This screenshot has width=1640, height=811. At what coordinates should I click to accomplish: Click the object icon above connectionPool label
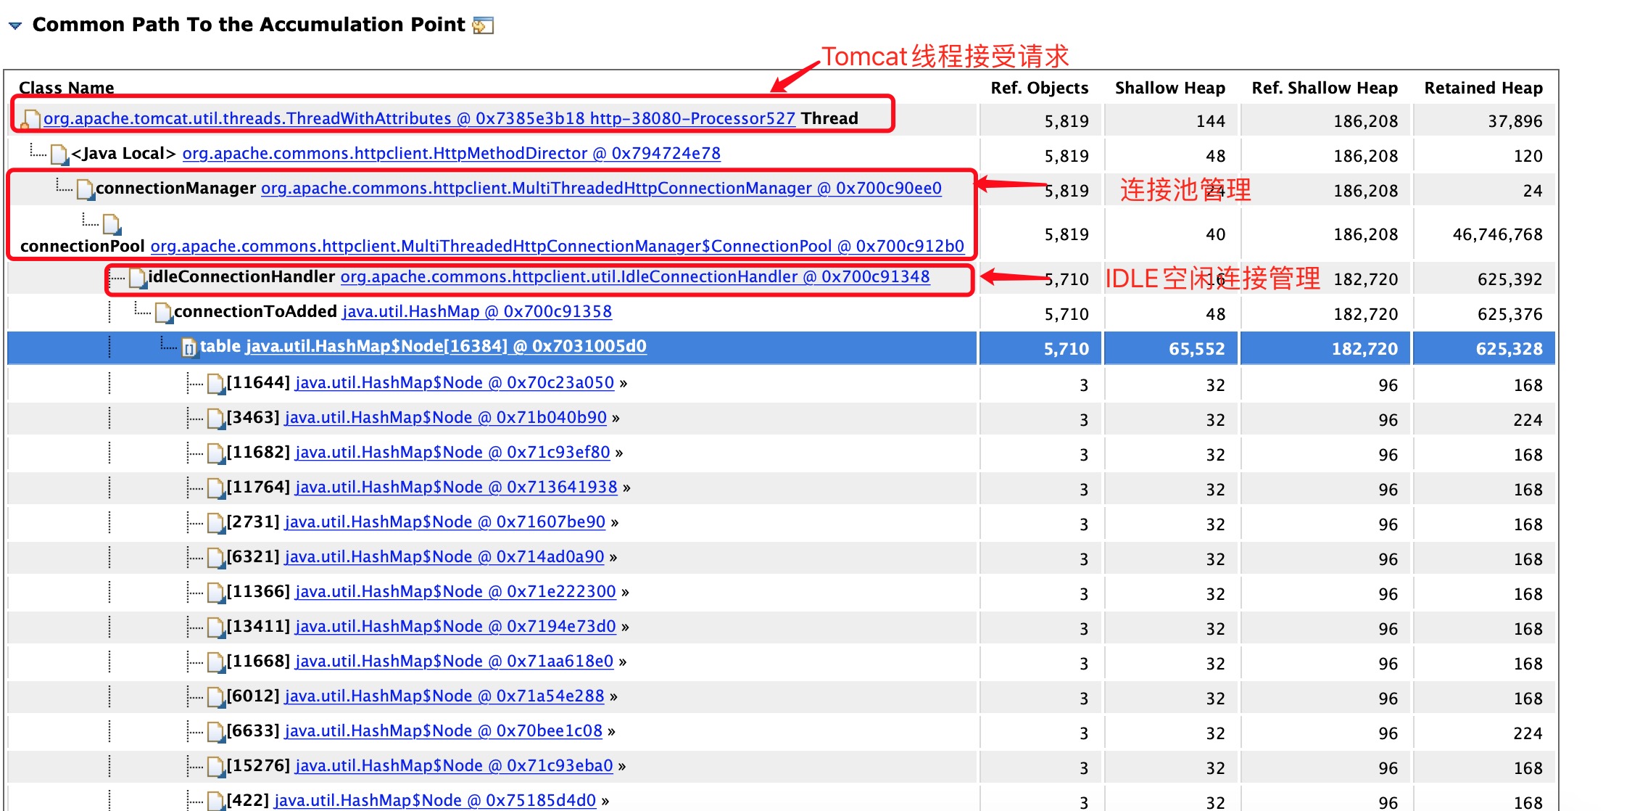[x=112, y=223]
